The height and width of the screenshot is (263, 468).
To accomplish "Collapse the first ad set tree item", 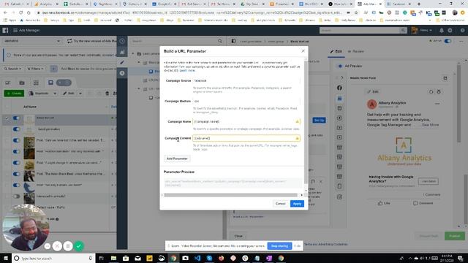I will click(139, 63).
